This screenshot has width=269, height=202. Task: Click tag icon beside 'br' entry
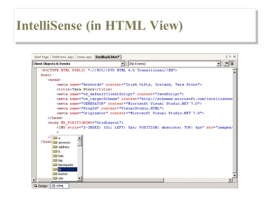[x=55, y=169]
